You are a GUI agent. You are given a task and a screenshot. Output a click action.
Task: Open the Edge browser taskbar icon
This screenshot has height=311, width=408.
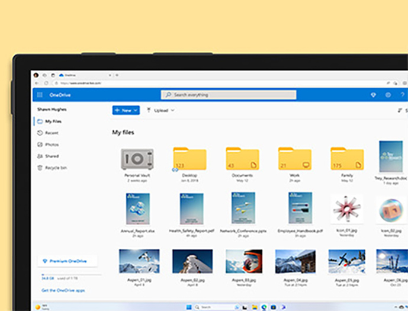264,307
